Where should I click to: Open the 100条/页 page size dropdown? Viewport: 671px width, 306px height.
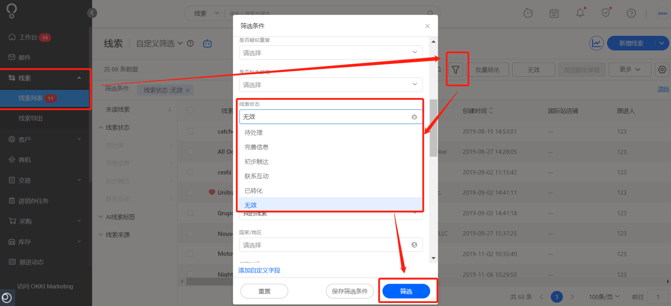tap(604, 297)
